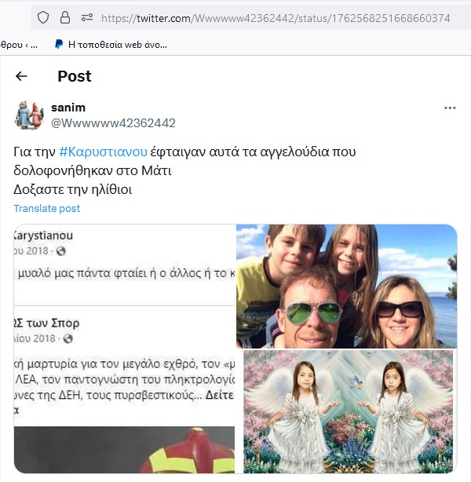Click the globe icon next to 2018 date
This screenshot has width=471, height=482.
click(x=61, y=251)
